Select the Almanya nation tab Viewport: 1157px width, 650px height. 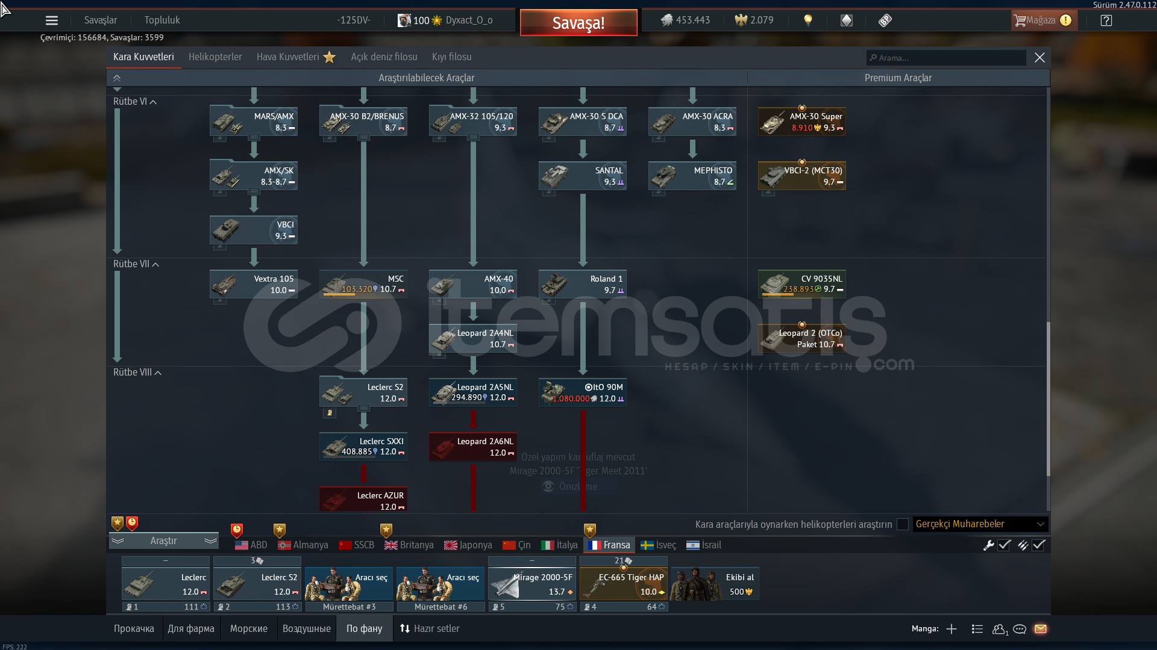click(303, 545)
